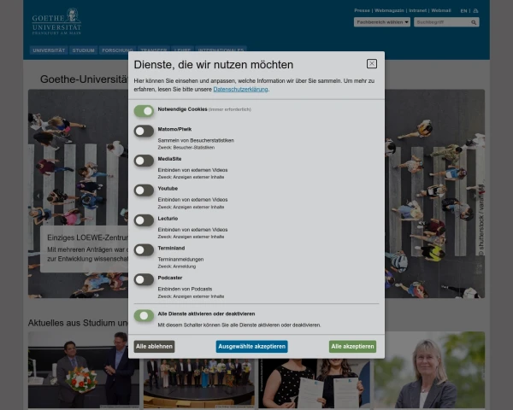This screenshot has width=513, height=410.
Task: Click the Alle ablehnen button
Action: click(x=154, y=346)
